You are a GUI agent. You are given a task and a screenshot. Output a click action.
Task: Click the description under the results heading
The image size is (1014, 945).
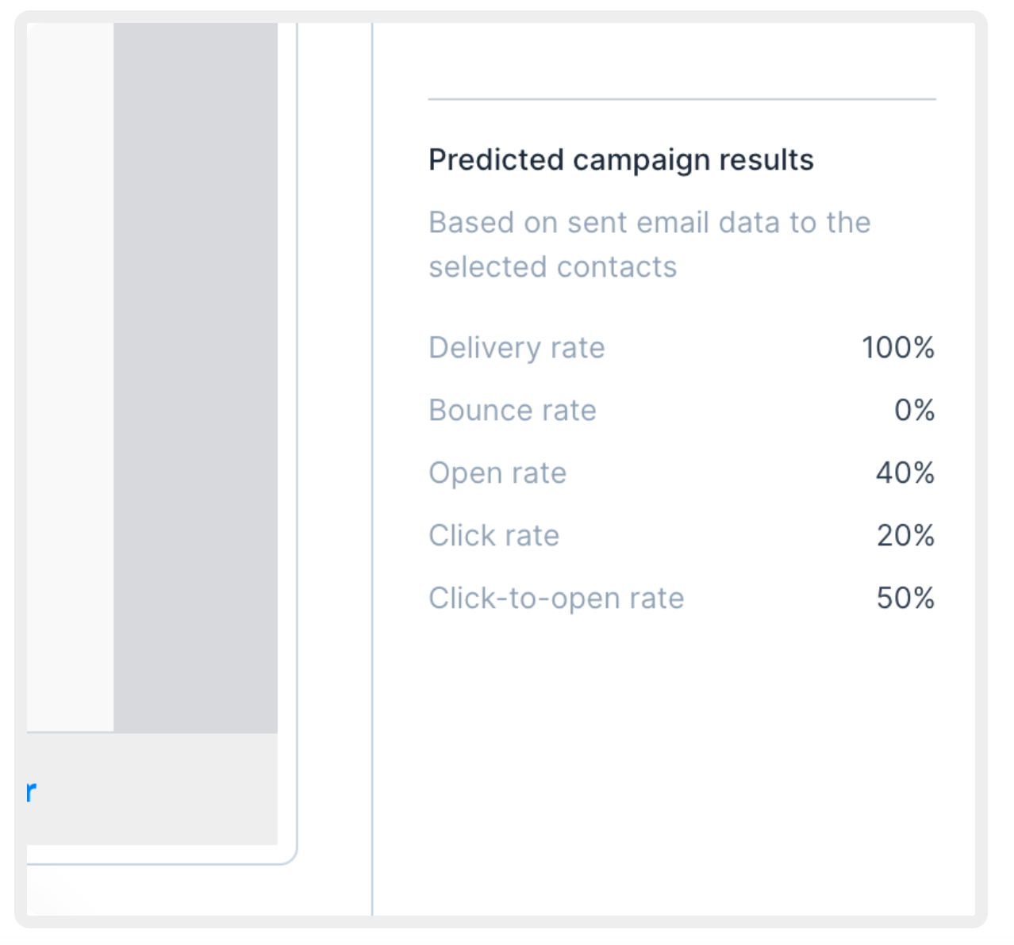[650, 243]
